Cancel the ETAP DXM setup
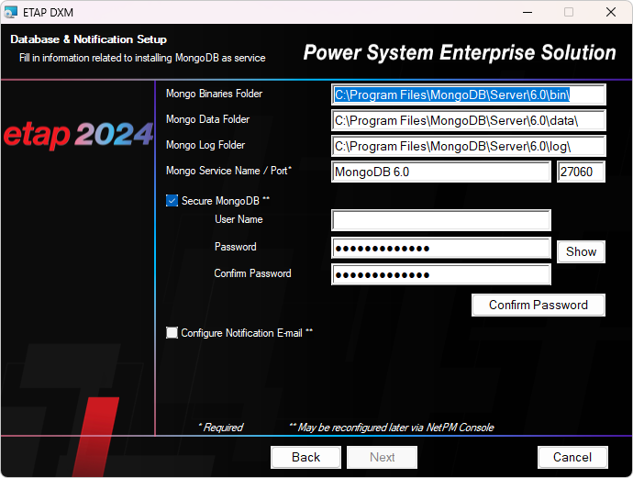Viewport: 633px width, 478px height. (x=572, y=457)
